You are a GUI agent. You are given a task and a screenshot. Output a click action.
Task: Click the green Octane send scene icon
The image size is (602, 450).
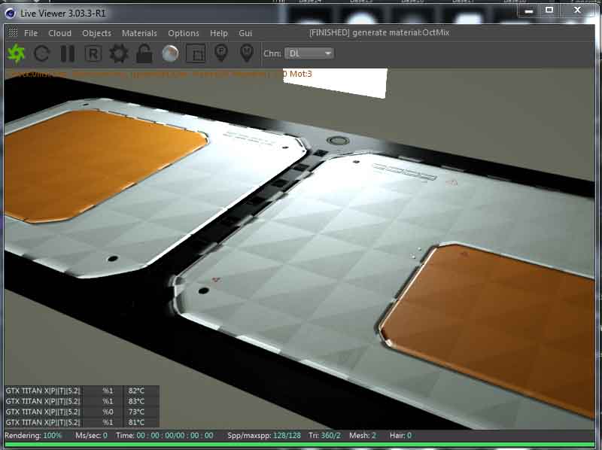[x=16, y=53]
